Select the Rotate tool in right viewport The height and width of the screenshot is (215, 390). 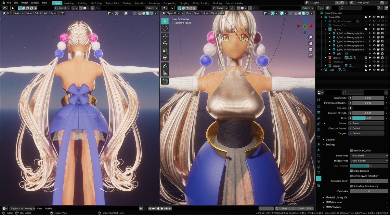point(165,43)
